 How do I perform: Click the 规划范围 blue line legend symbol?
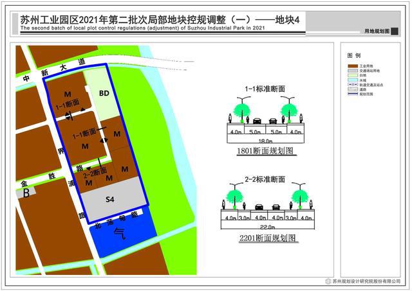353,94
